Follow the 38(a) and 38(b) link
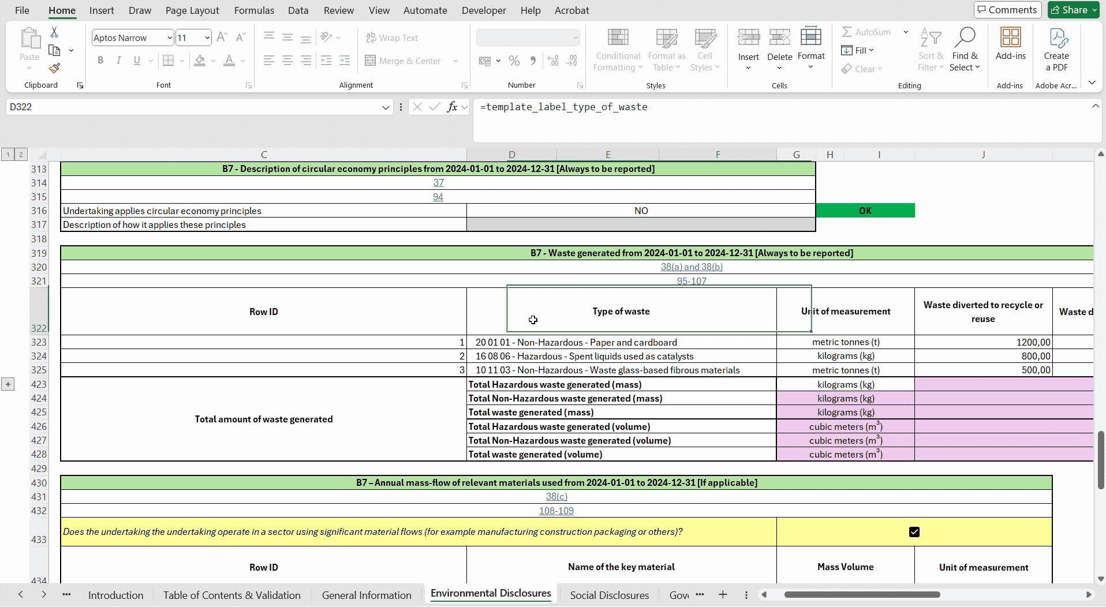The image size is (1106, 607). tap(692, 267)
